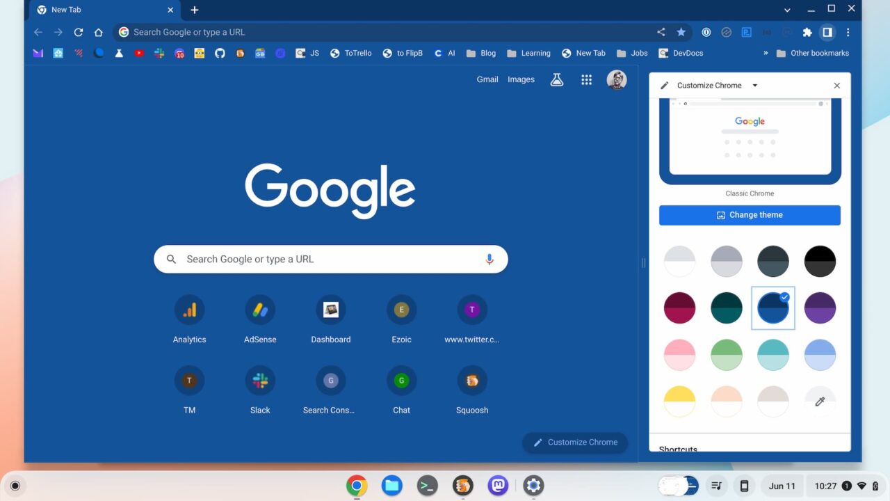
Task: Click the reload page button
Action: pyautogui.click(x=79, y=32)
